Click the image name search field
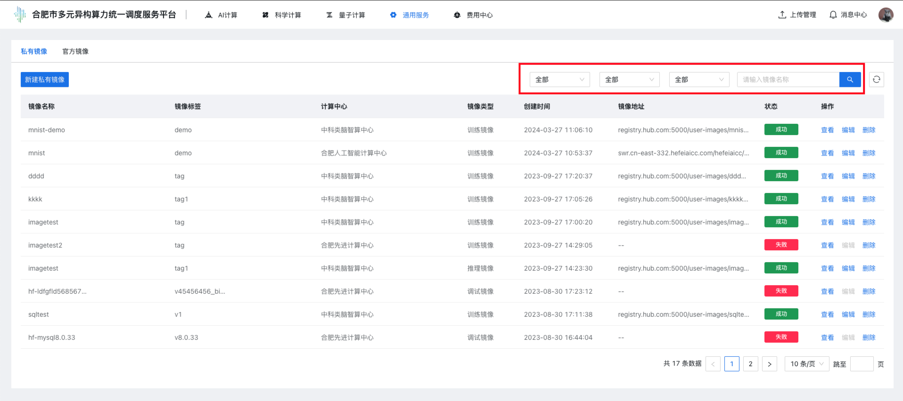The height and width of the screenshot is (401, 903). click(x=788, y=80)
